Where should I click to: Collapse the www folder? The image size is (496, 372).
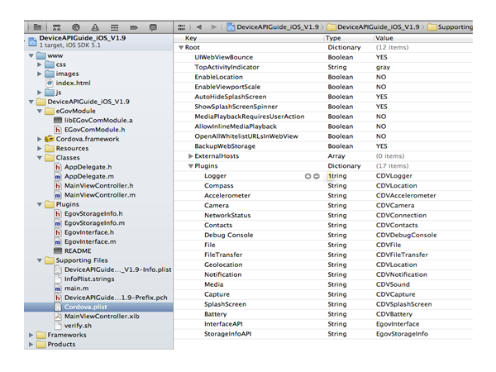click(x=31, y=55)
